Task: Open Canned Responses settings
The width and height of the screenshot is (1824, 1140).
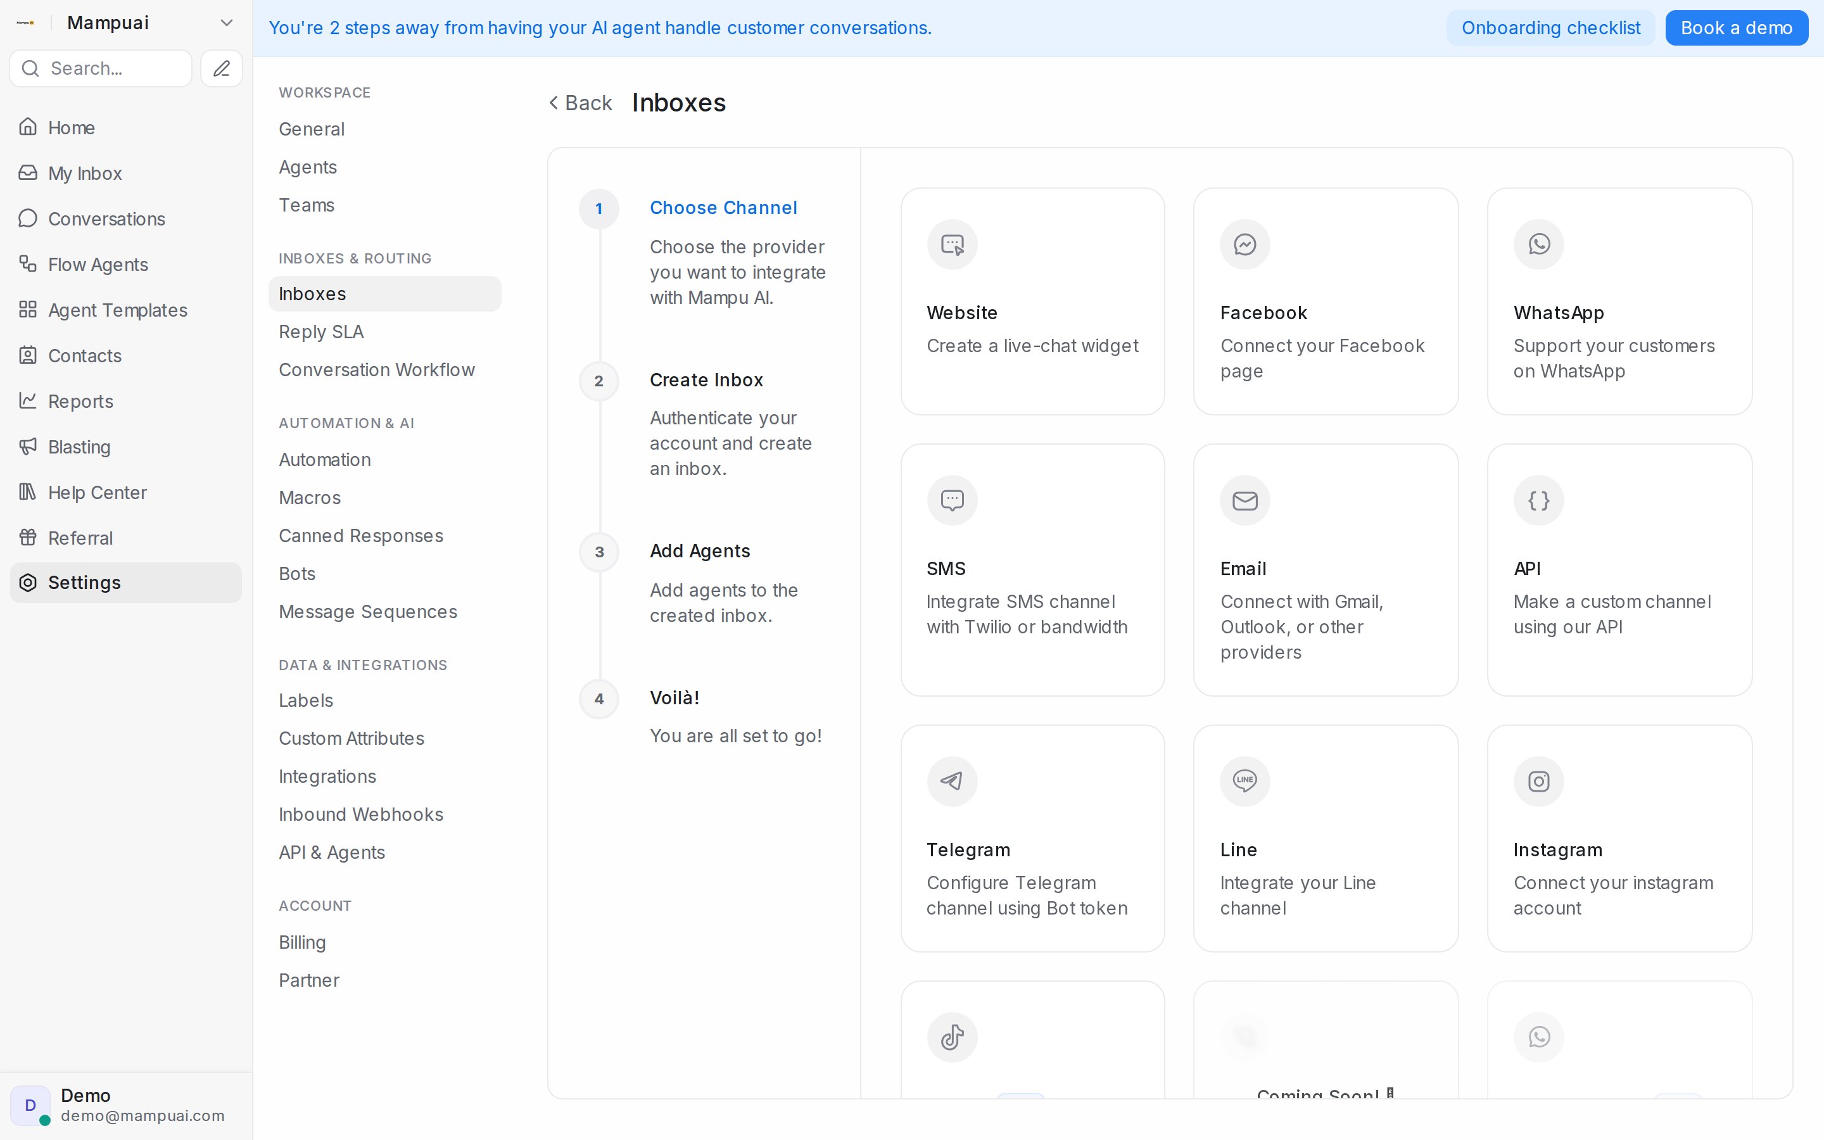Action: (361, 536)
